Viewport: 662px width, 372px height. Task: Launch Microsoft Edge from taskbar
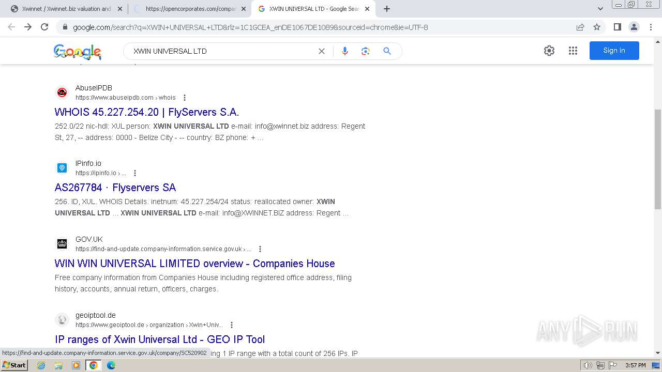pos(111,365)
